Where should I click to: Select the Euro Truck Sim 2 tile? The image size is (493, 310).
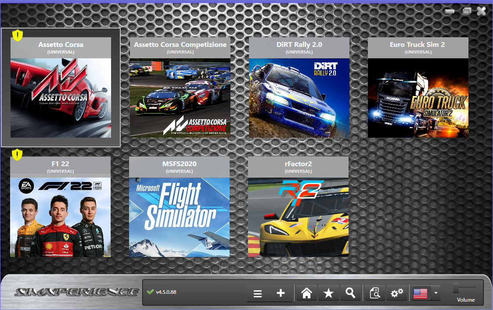click(418, 98)
